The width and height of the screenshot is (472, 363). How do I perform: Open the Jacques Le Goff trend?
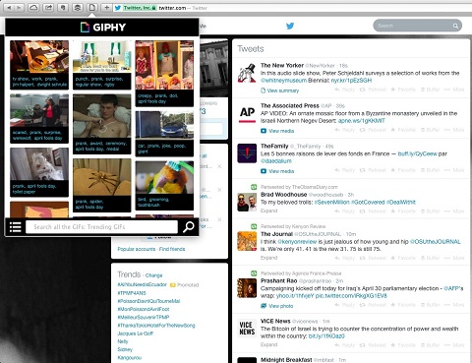click(135, 333)
